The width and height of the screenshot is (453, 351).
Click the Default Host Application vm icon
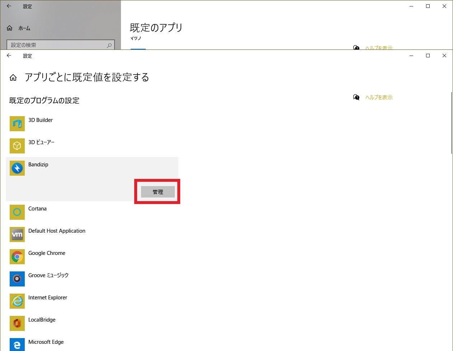point(17,234)
